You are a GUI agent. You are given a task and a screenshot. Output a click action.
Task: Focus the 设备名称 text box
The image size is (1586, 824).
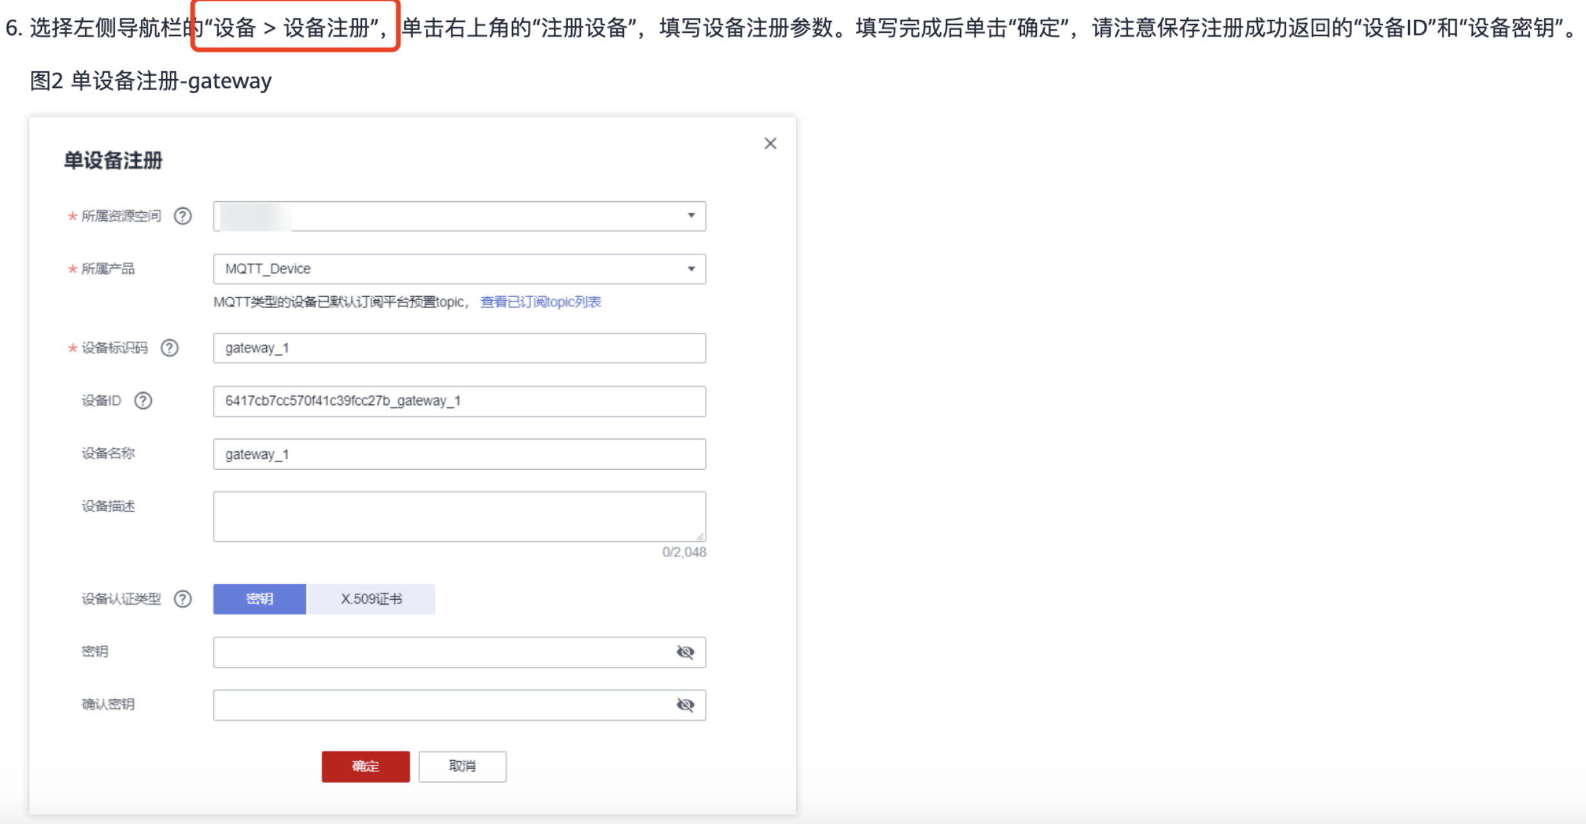click(459, 454)
